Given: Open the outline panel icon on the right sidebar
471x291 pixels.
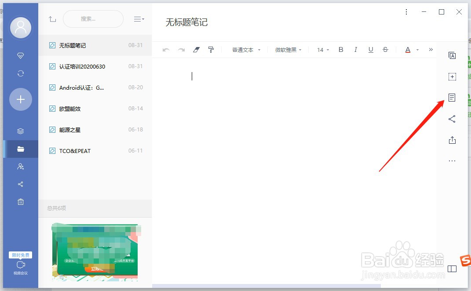Looking at the screenshot, I should [452, 98].
